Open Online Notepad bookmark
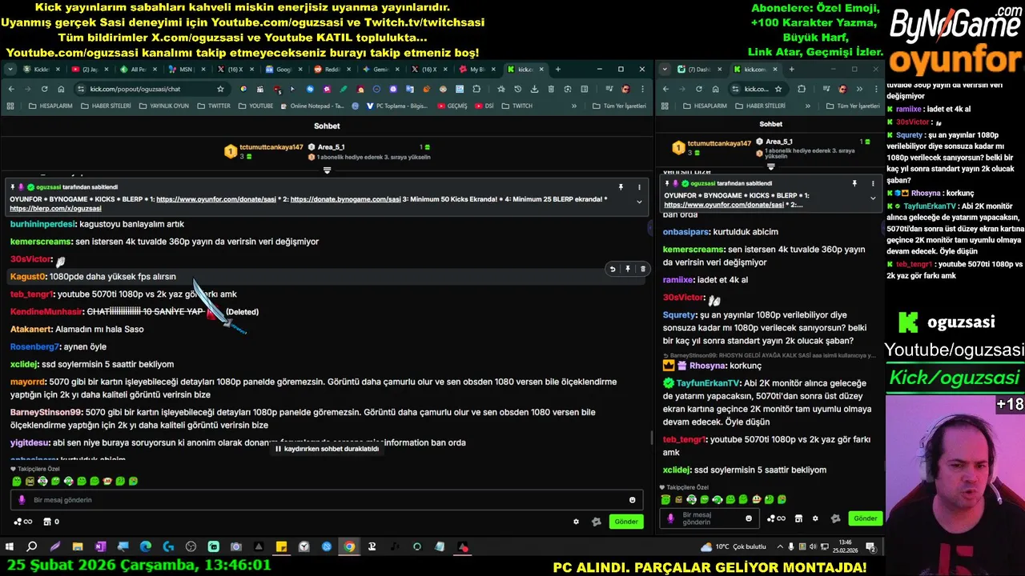 point(312,106)
